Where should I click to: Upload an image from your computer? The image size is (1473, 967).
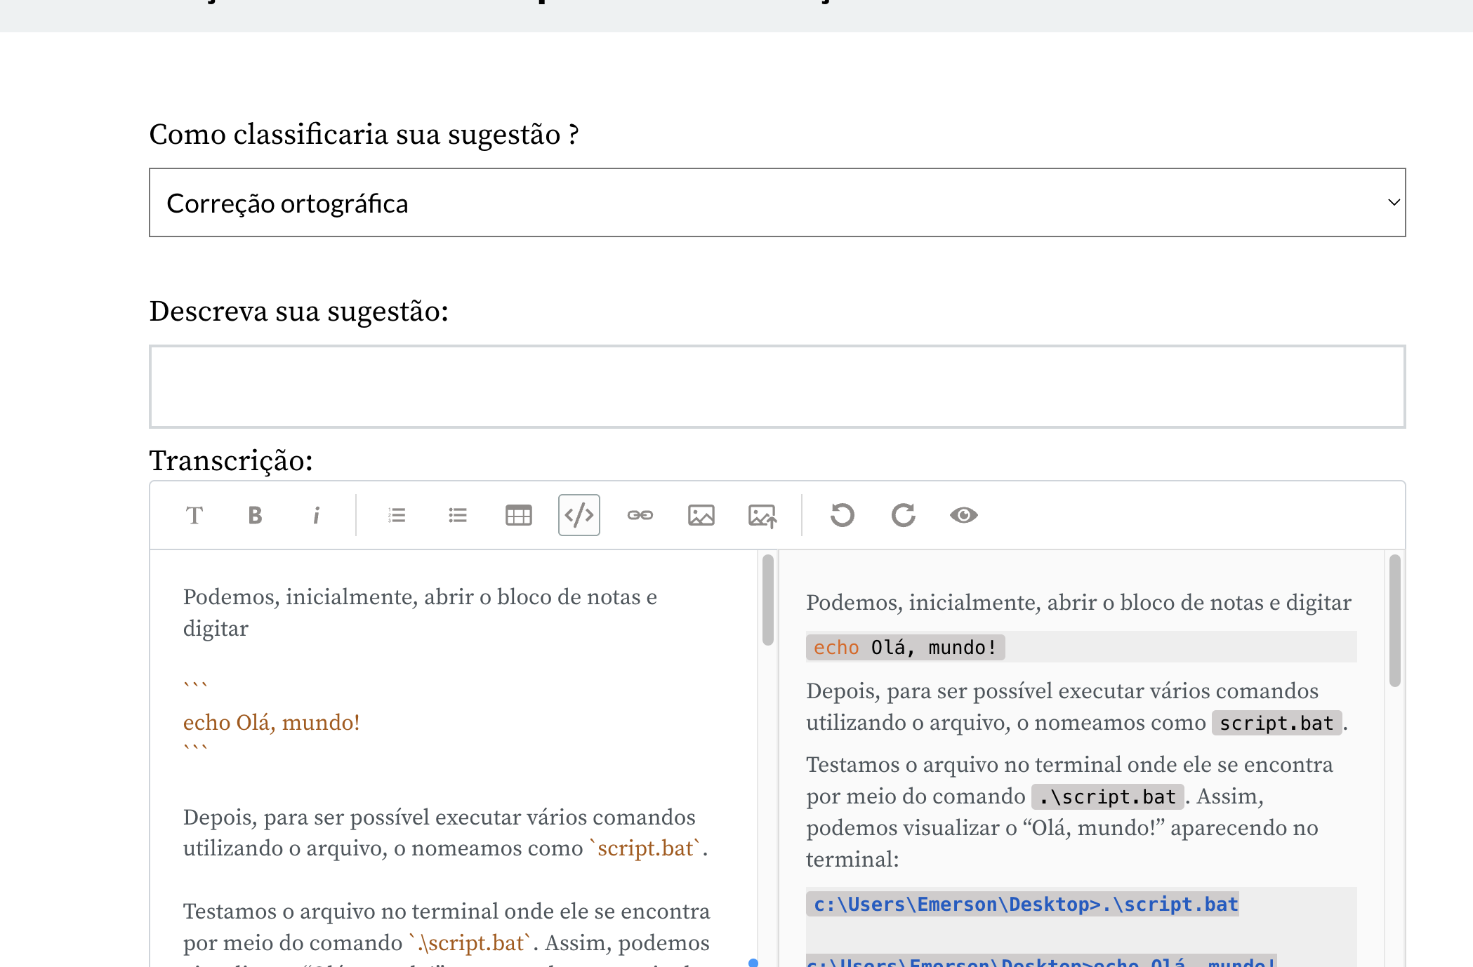[x=762, y=515]
